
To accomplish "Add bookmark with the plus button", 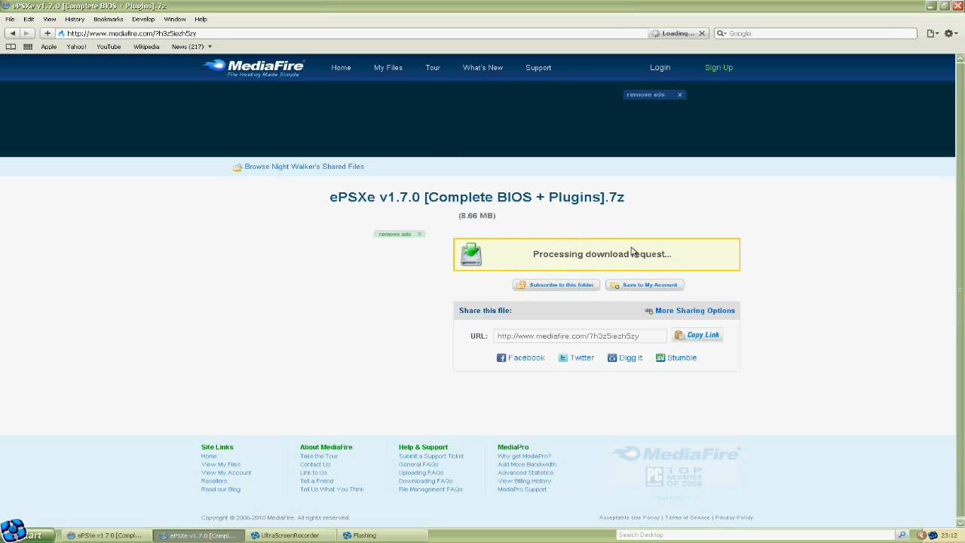I will (x=47, y=33).
